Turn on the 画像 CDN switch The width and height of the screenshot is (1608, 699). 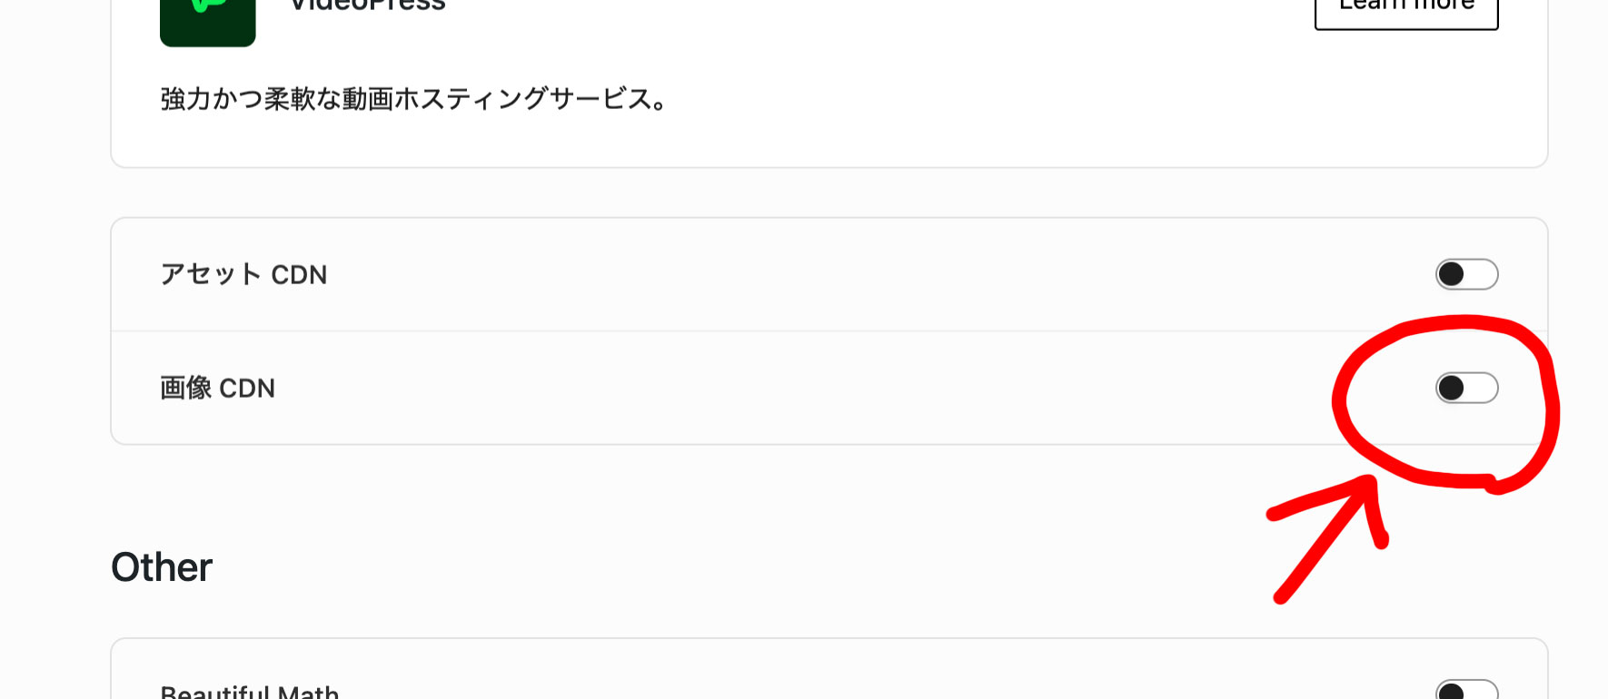(1466, 389)
